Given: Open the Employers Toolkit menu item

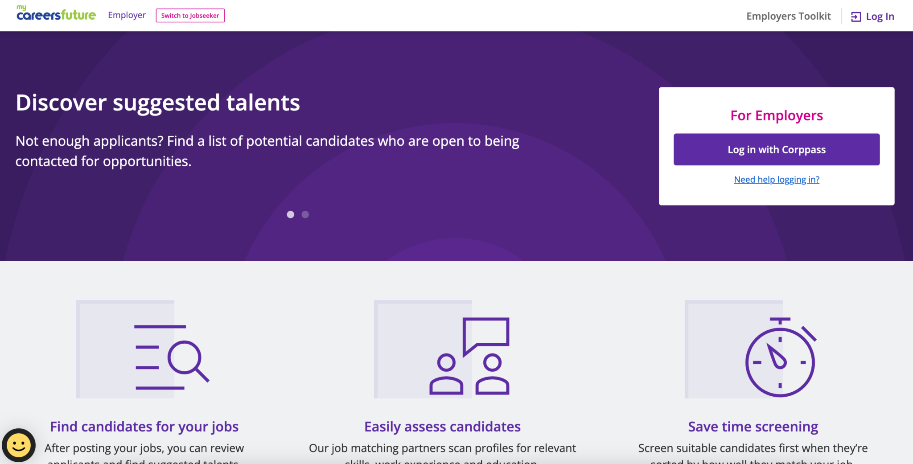Looking at the screenshot, I should point(788,16).
